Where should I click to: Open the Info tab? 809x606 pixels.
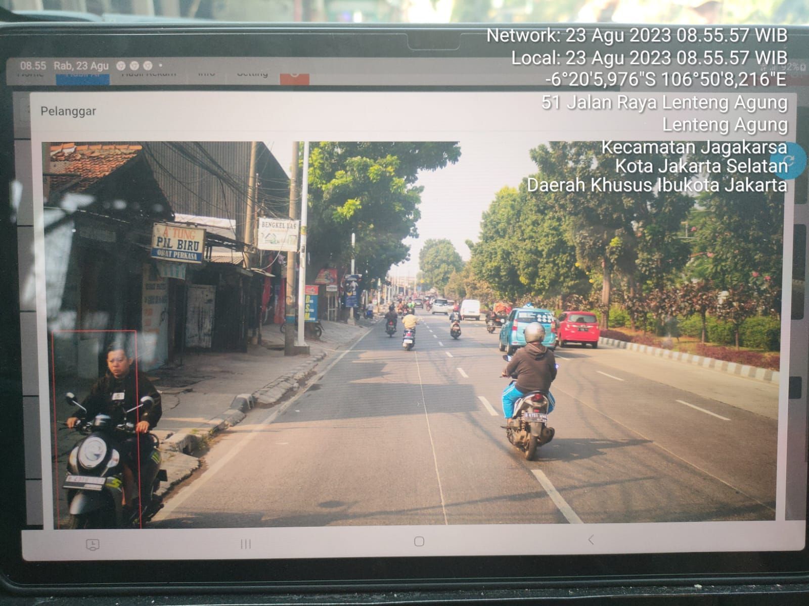coord(206,74)
